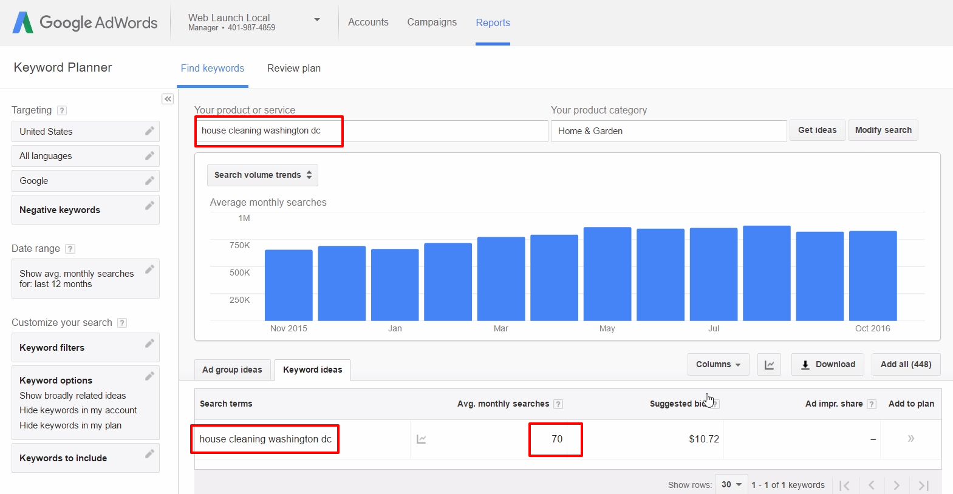This screenshot has width=953, height=494.
Task: Focus the Your product or service field
Action: point(371,131)
